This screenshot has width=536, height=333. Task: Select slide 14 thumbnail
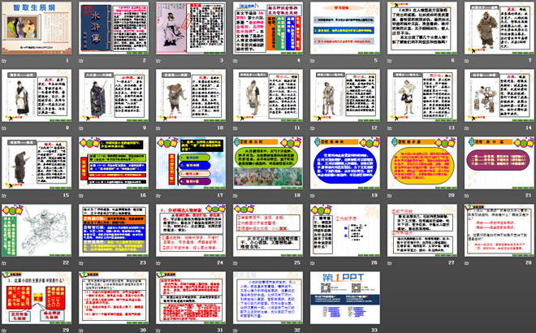[x=499, y=95]
